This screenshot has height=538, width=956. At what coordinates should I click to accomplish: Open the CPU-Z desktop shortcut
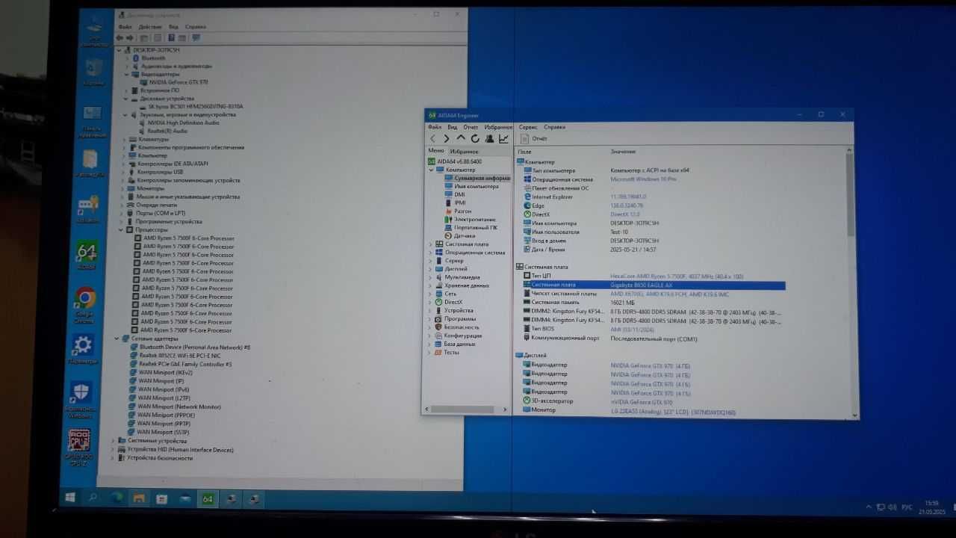(80, 447)
